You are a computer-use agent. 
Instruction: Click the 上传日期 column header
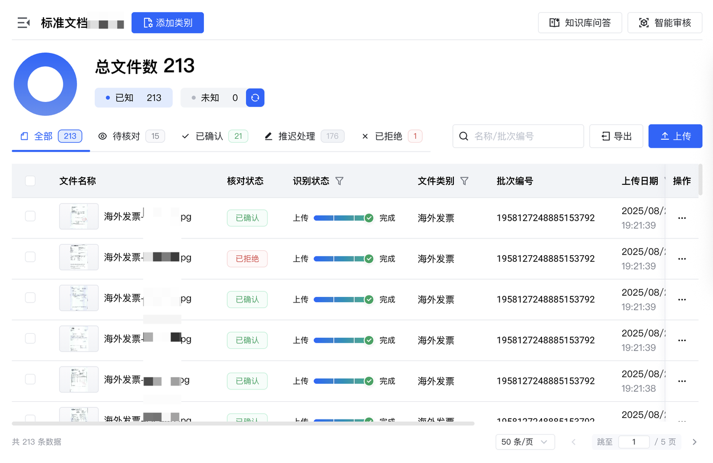(x=640, y=181)
